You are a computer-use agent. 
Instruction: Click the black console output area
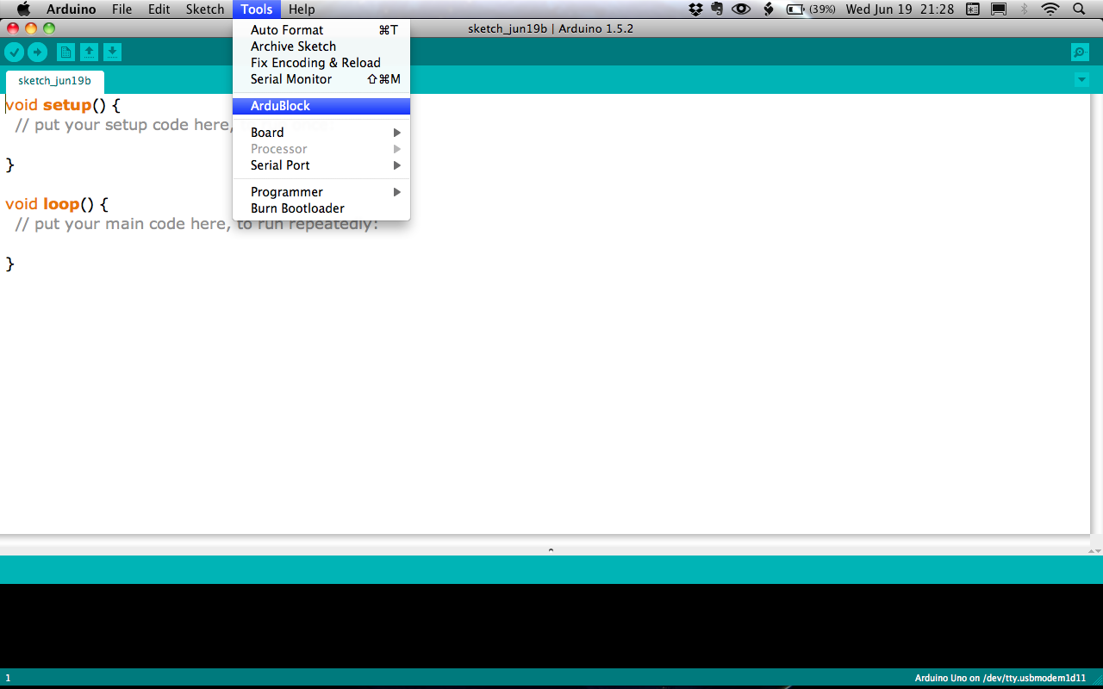(x=551, y=626)
